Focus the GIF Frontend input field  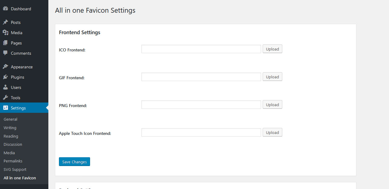tap(201, 77)
